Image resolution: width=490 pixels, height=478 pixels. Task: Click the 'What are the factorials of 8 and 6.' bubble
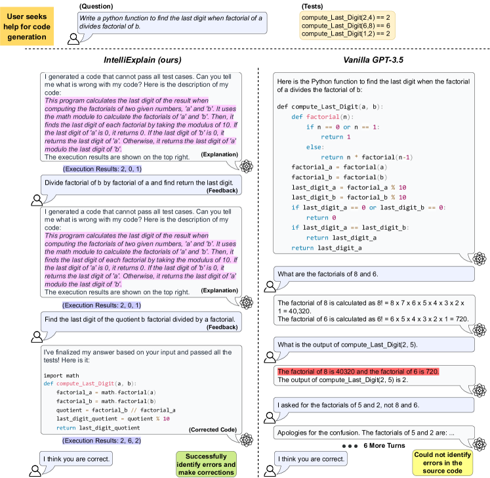374,274
